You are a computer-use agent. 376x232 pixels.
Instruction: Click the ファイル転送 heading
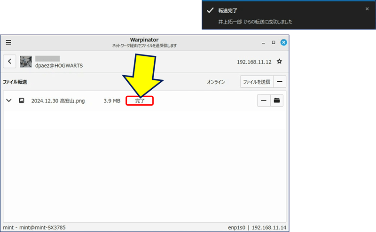pyautogui.click(x=15, y=82)
